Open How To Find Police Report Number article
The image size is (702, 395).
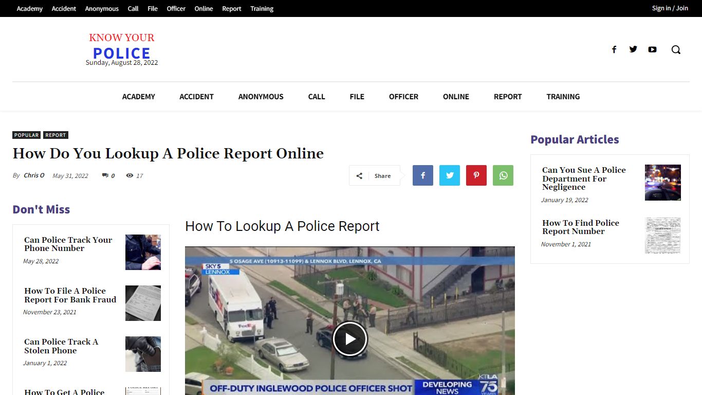click(x=581, y=227)
